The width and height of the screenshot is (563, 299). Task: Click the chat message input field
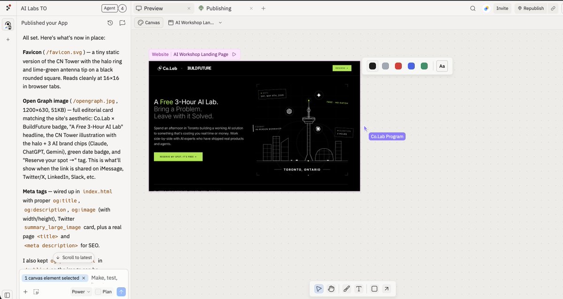tap(107, 278)
